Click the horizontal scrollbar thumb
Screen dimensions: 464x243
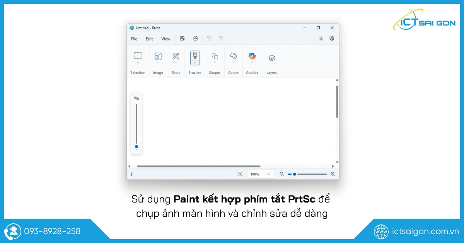199,166
